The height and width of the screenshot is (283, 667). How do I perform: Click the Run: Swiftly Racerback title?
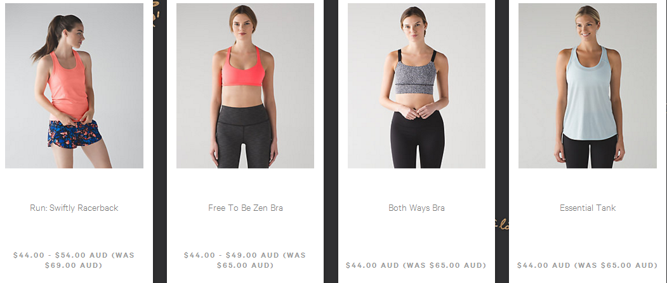[74, 208]
